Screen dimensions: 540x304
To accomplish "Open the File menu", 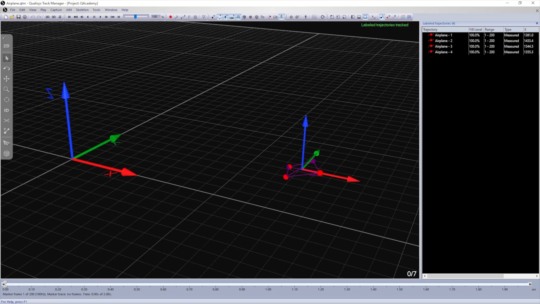I will click(x=13, y=10).
